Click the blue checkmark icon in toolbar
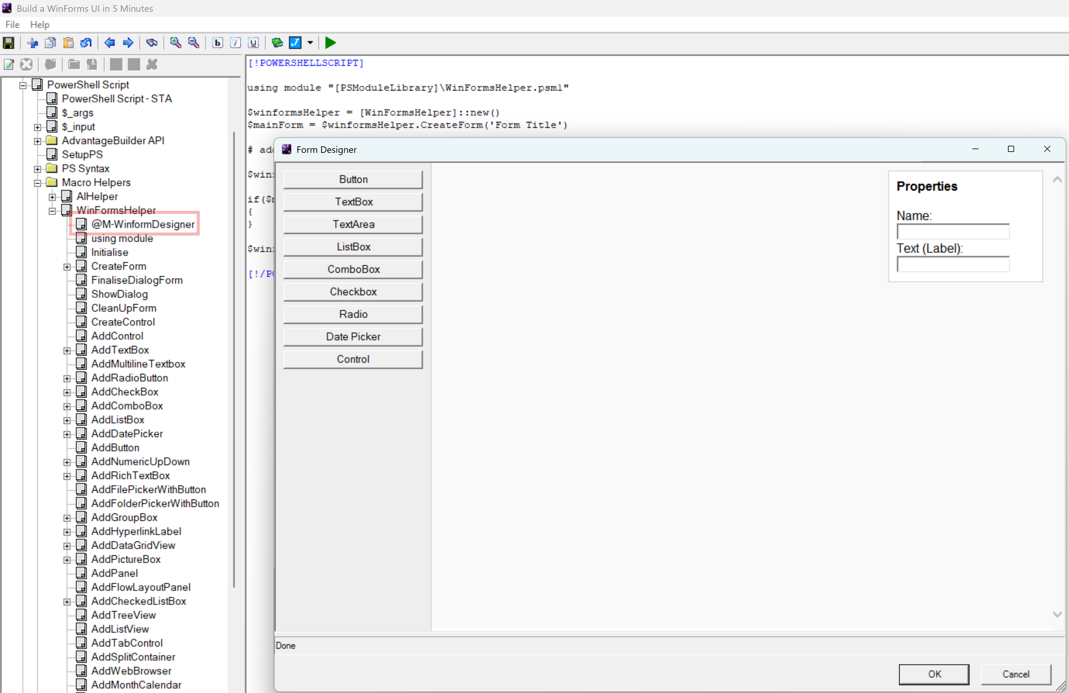The height and width of the screenshot is (693, 1069). coord(295,43)
